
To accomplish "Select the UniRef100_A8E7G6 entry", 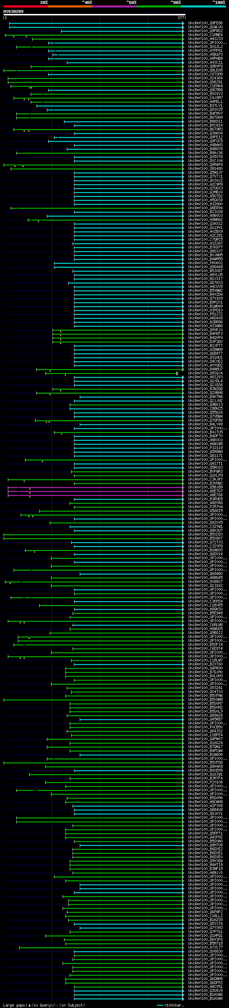I will pyautogui.click(x=205, y=495).
